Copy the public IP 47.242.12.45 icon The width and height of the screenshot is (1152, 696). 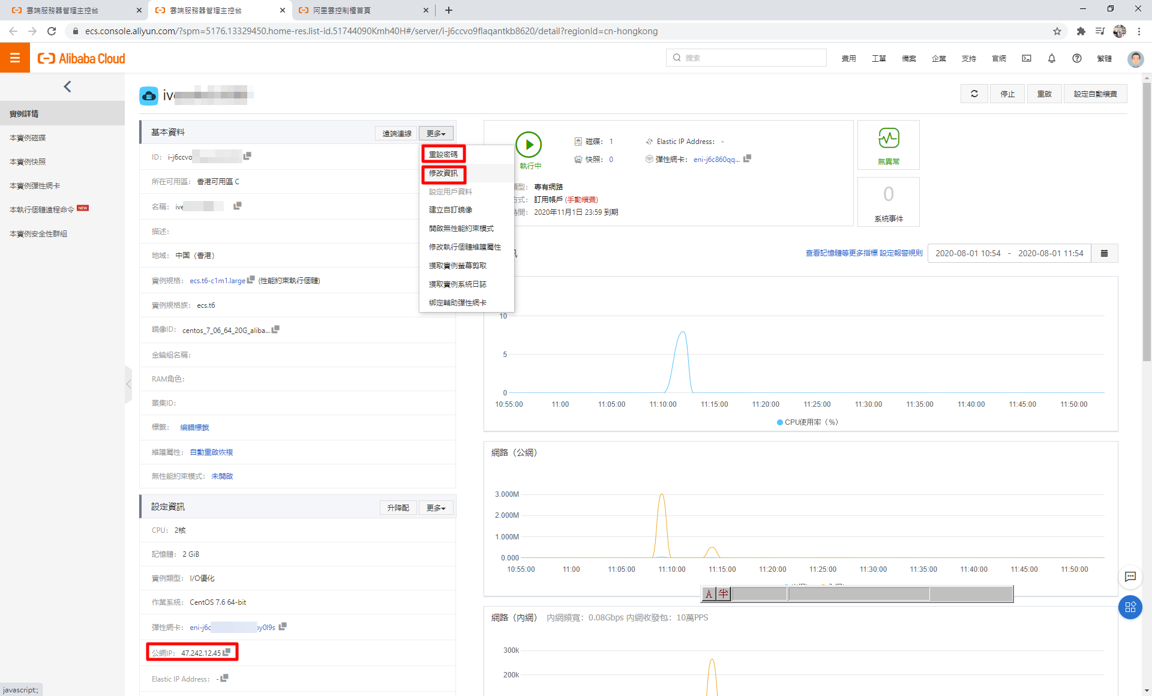(x=227, y=652)
